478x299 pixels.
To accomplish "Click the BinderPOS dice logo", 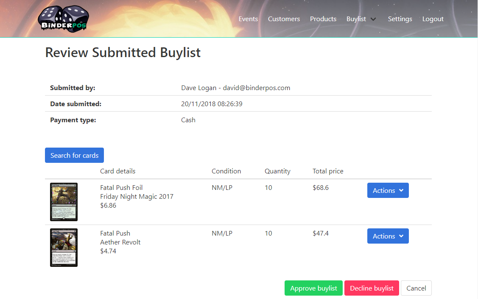I will pos(63,19).
